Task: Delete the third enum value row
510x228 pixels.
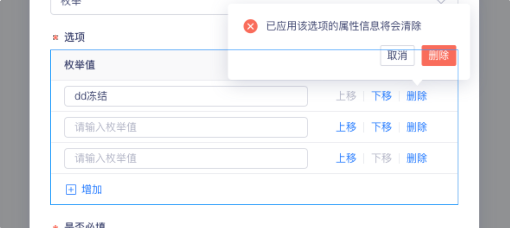Action: [x=416, y=159]
